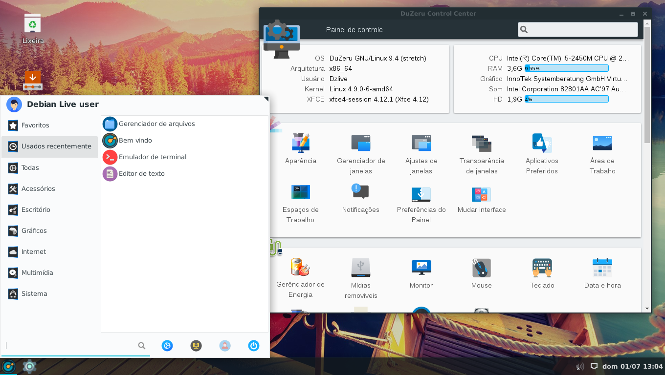The image size is (665, 375).
Task: Open Transparência de janelas settings
Action: 482,143
